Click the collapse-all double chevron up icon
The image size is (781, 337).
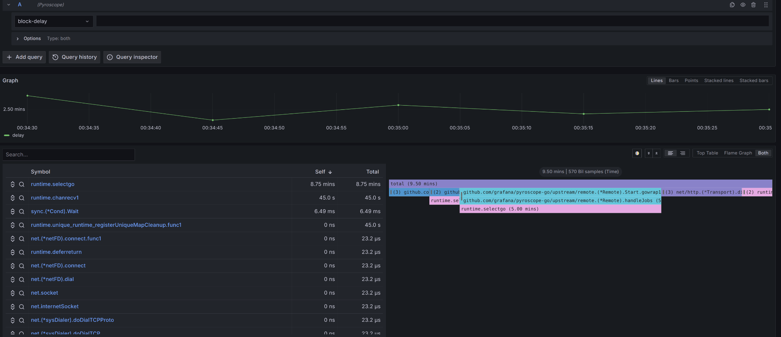(656, 153)
